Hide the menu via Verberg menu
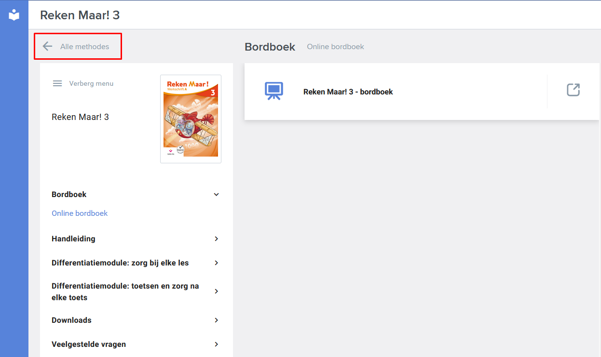This screenshot has width=601, height=357. (x=91, y=83)
